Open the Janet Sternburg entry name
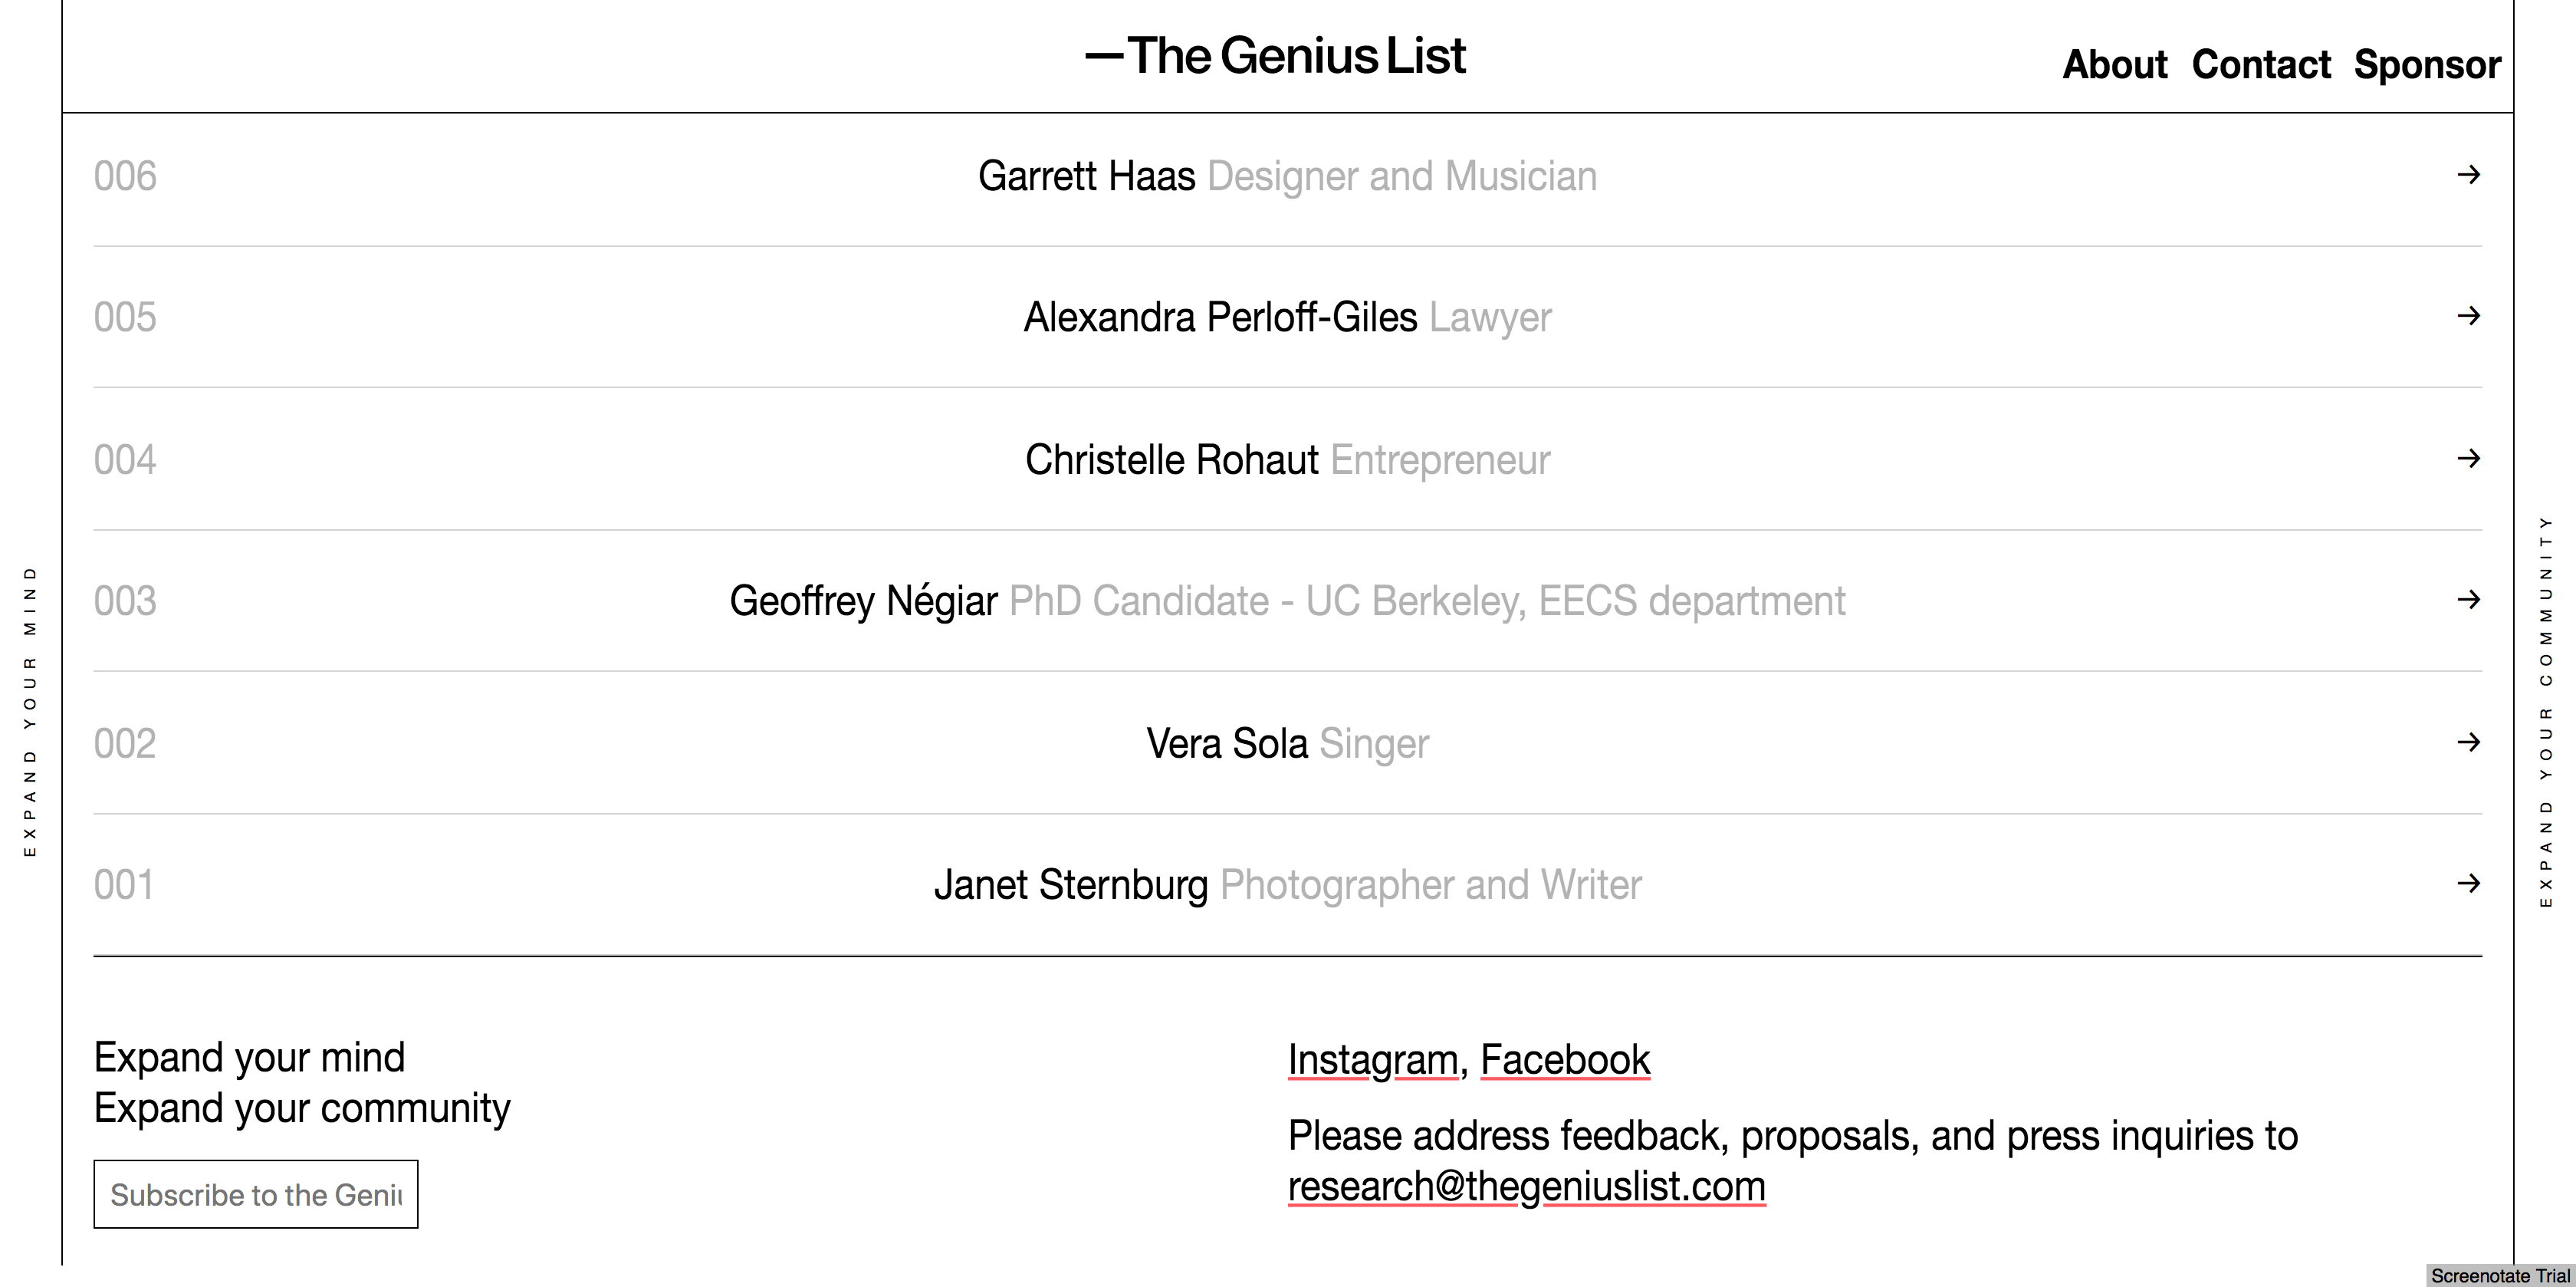Viewport: 2576px width, 1287px height. point(1070,886)
